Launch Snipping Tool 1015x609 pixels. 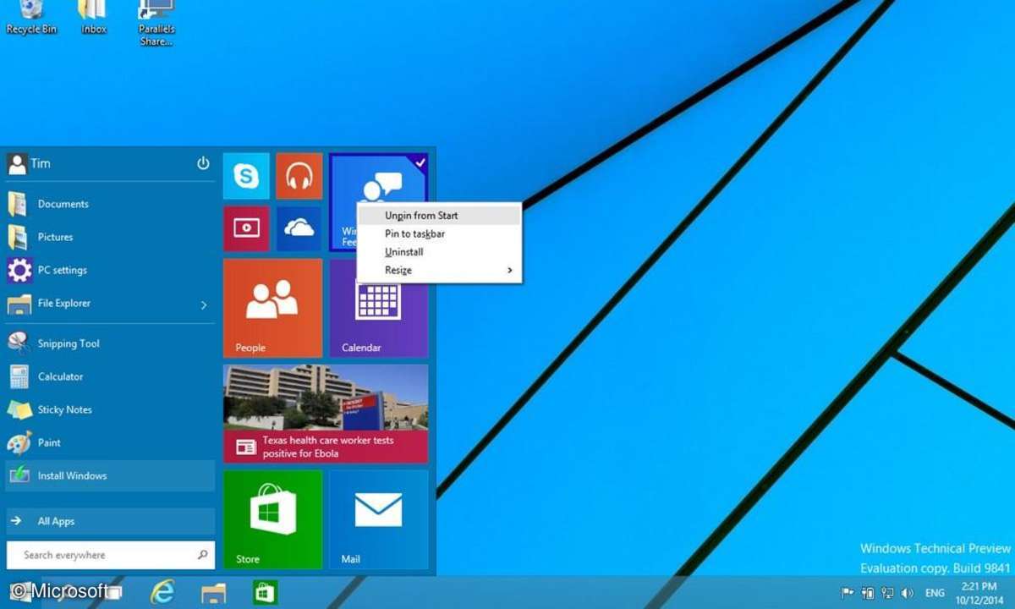click(110, 343)
